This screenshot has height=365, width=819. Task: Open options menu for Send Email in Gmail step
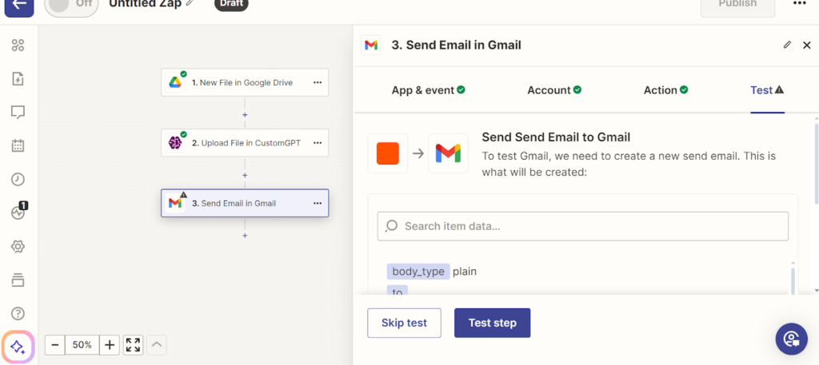pos(318,203)
